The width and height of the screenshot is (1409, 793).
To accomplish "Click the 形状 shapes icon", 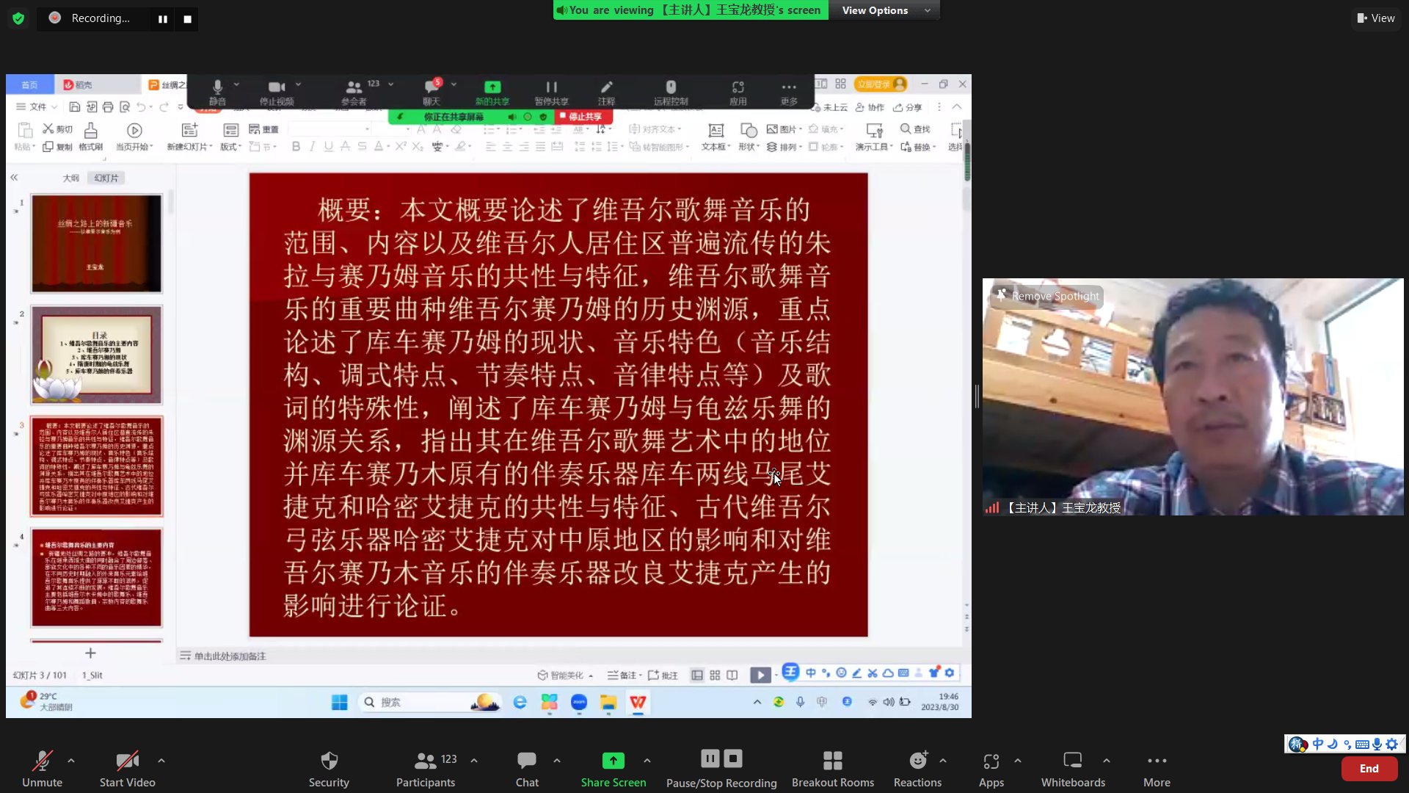I will [x=749, y=130].
